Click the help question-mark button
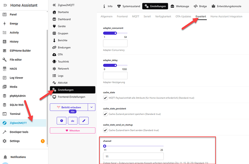249x164 pixels. point(61,121)
